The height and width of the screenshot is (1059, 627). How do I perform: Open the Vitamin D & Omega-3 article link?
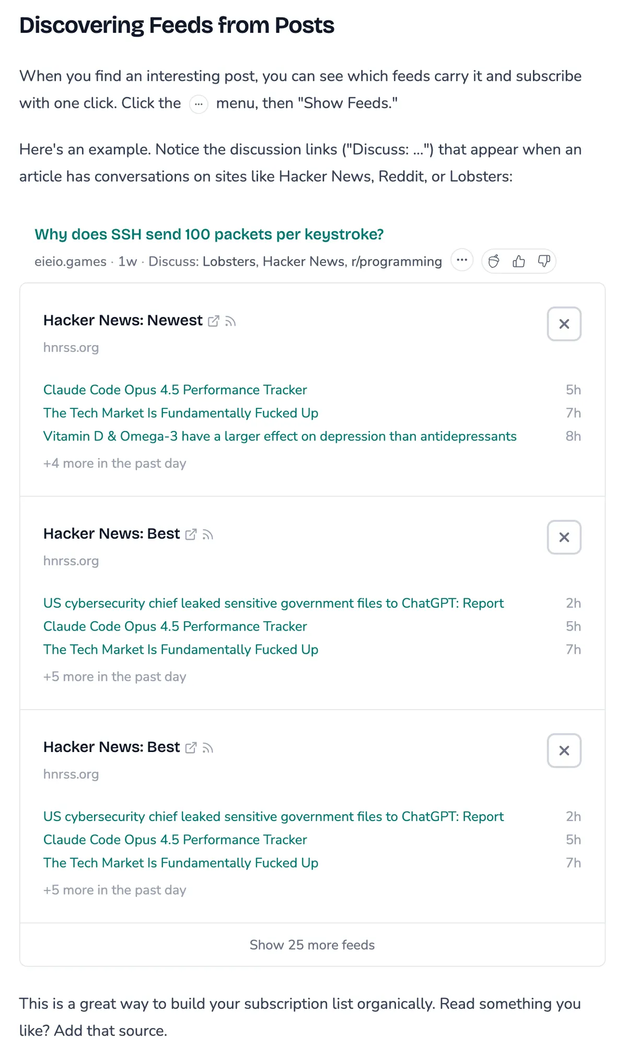pos(280,436)
